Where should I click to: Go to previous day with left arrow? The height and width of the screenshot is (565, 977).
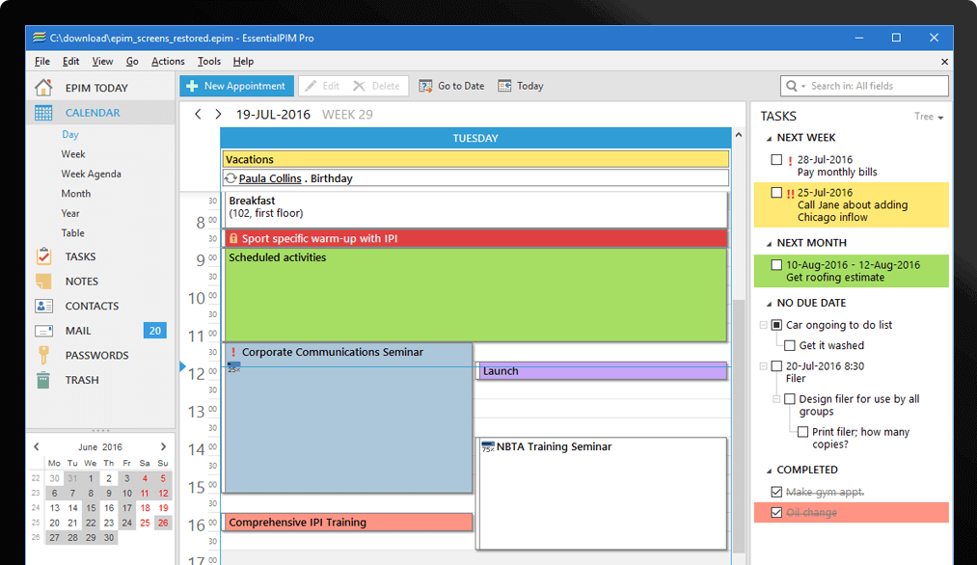(198, 114)
